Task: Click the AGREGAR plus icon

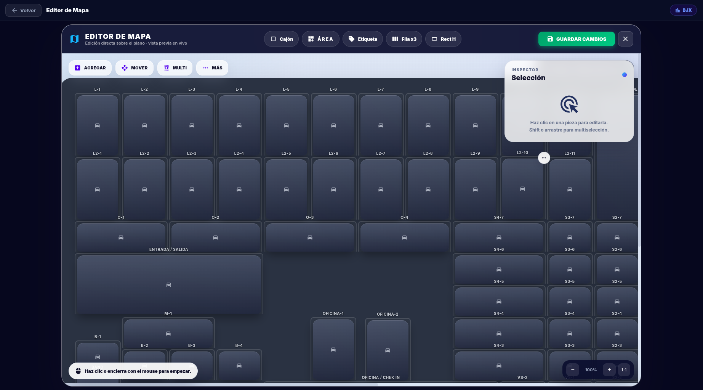Action: pos(77,68)
